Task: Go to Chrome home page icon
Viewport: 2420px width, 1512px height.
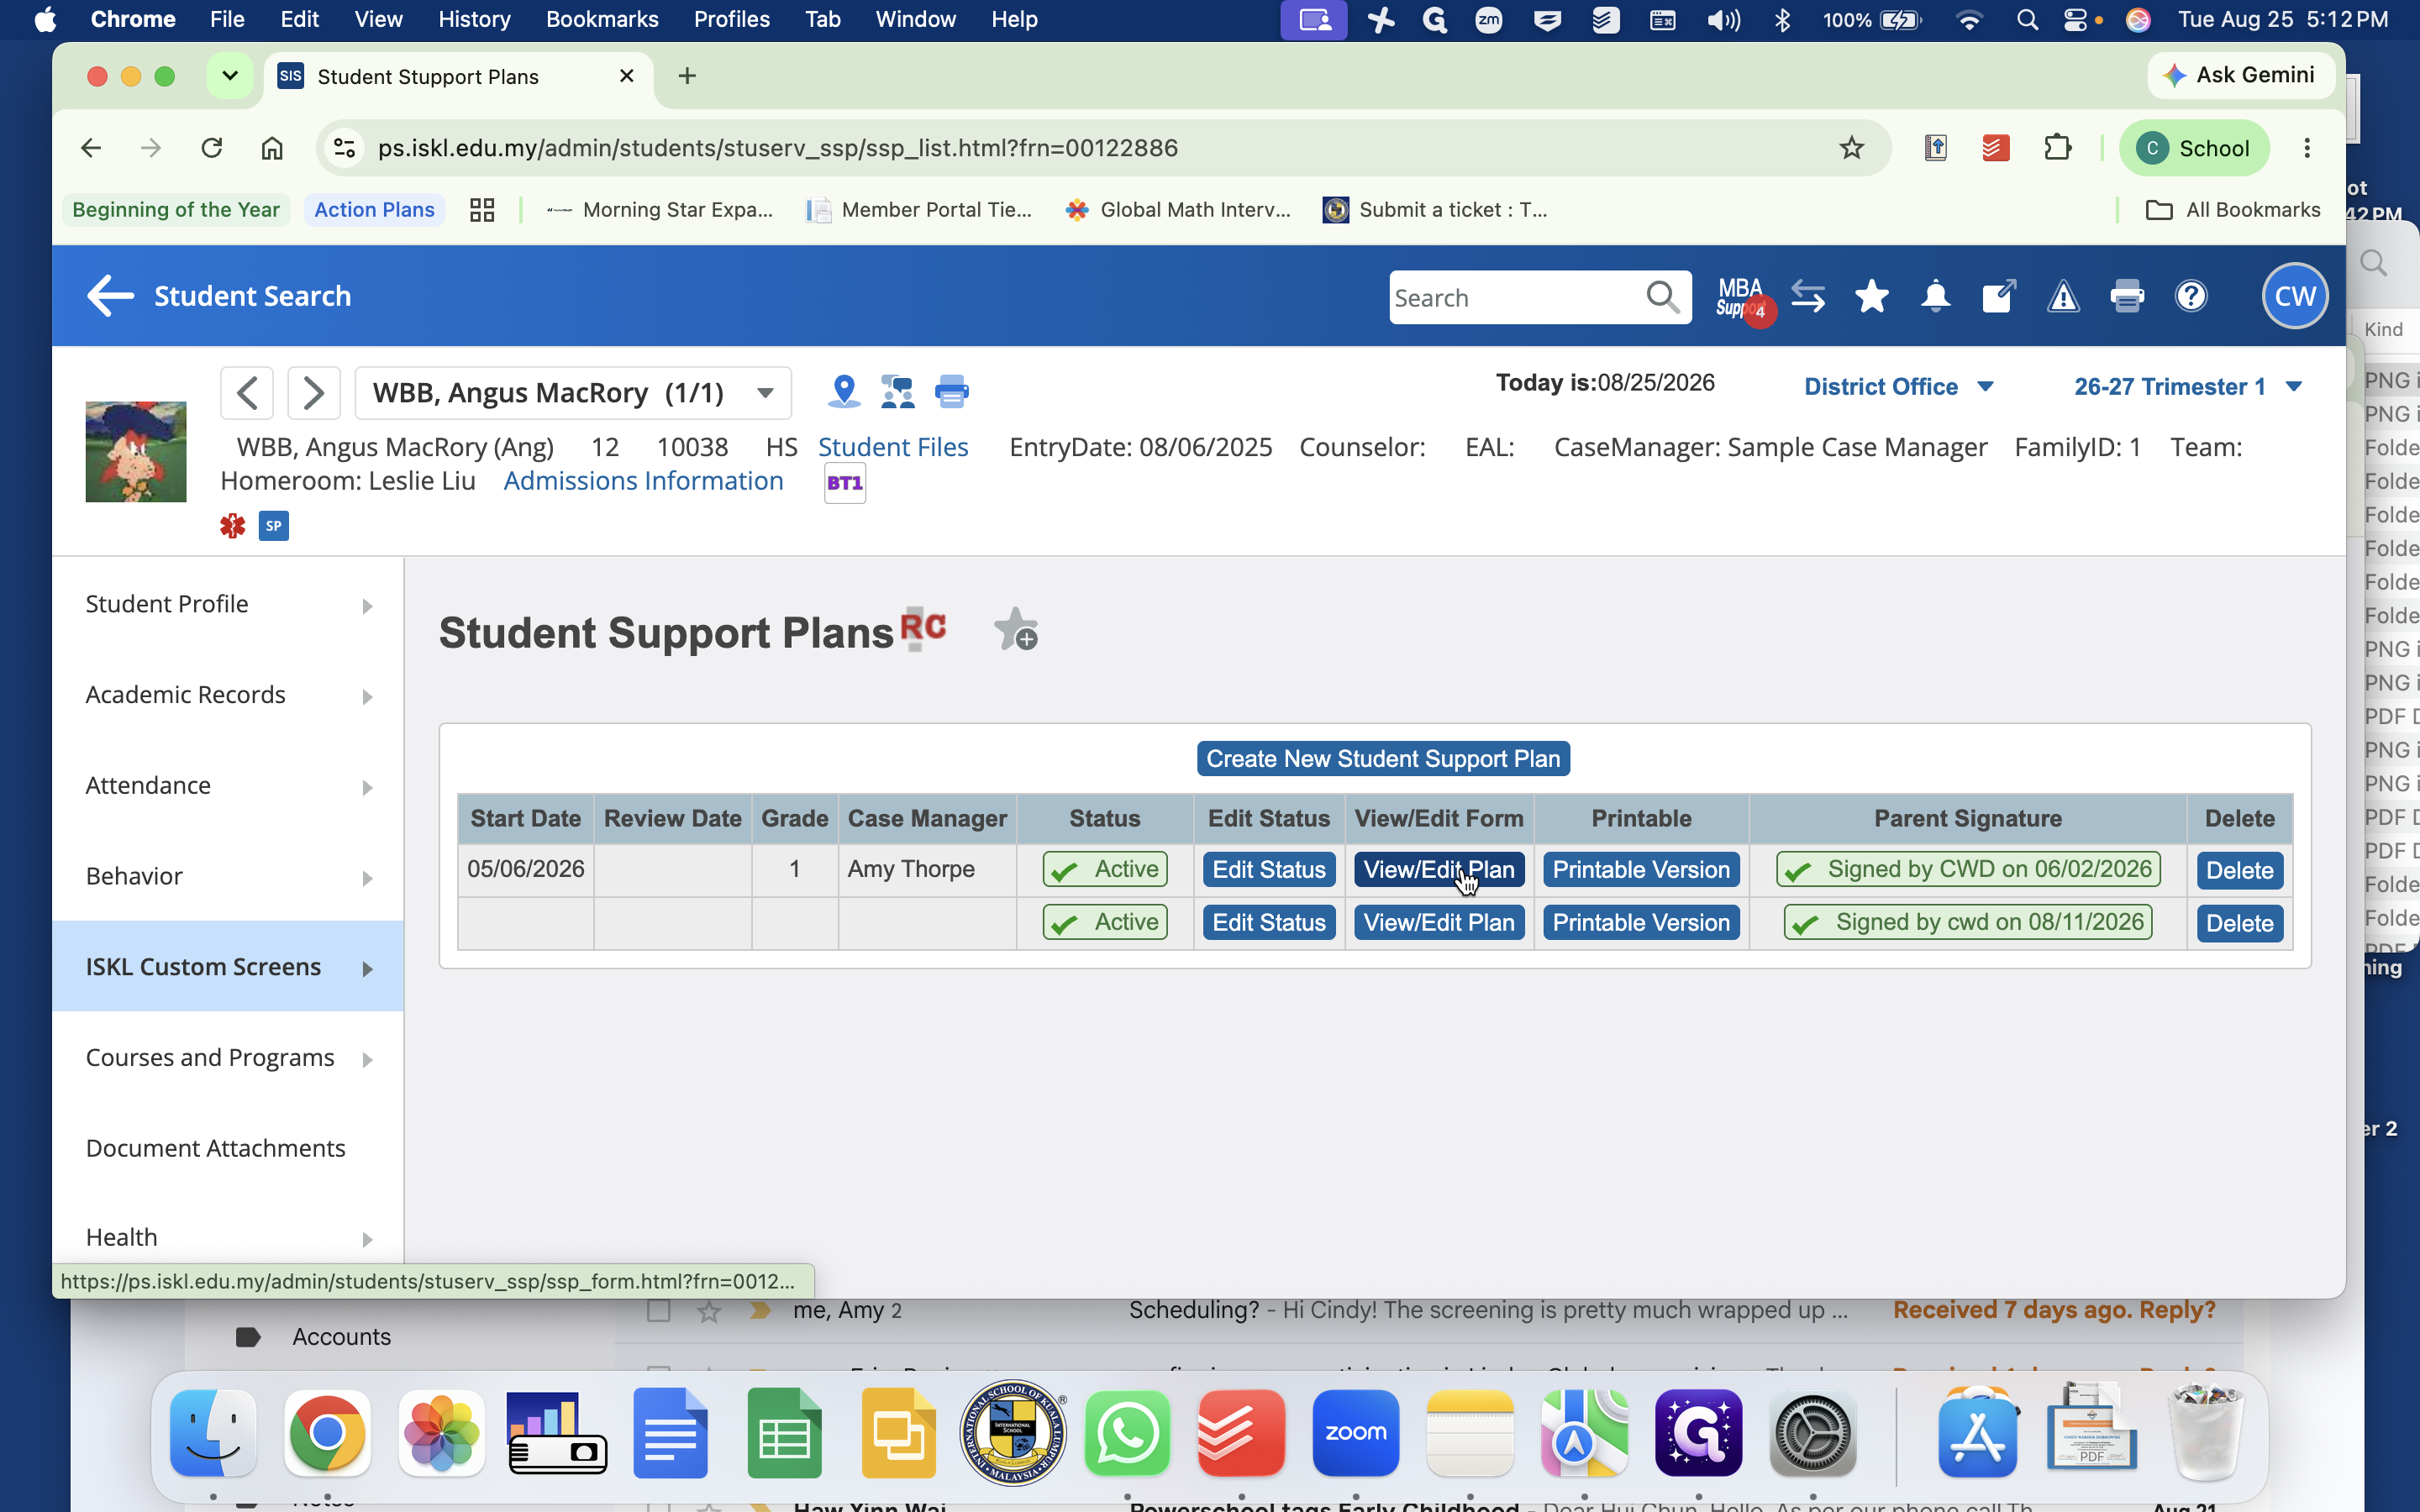Action: (x=272, y=148)
